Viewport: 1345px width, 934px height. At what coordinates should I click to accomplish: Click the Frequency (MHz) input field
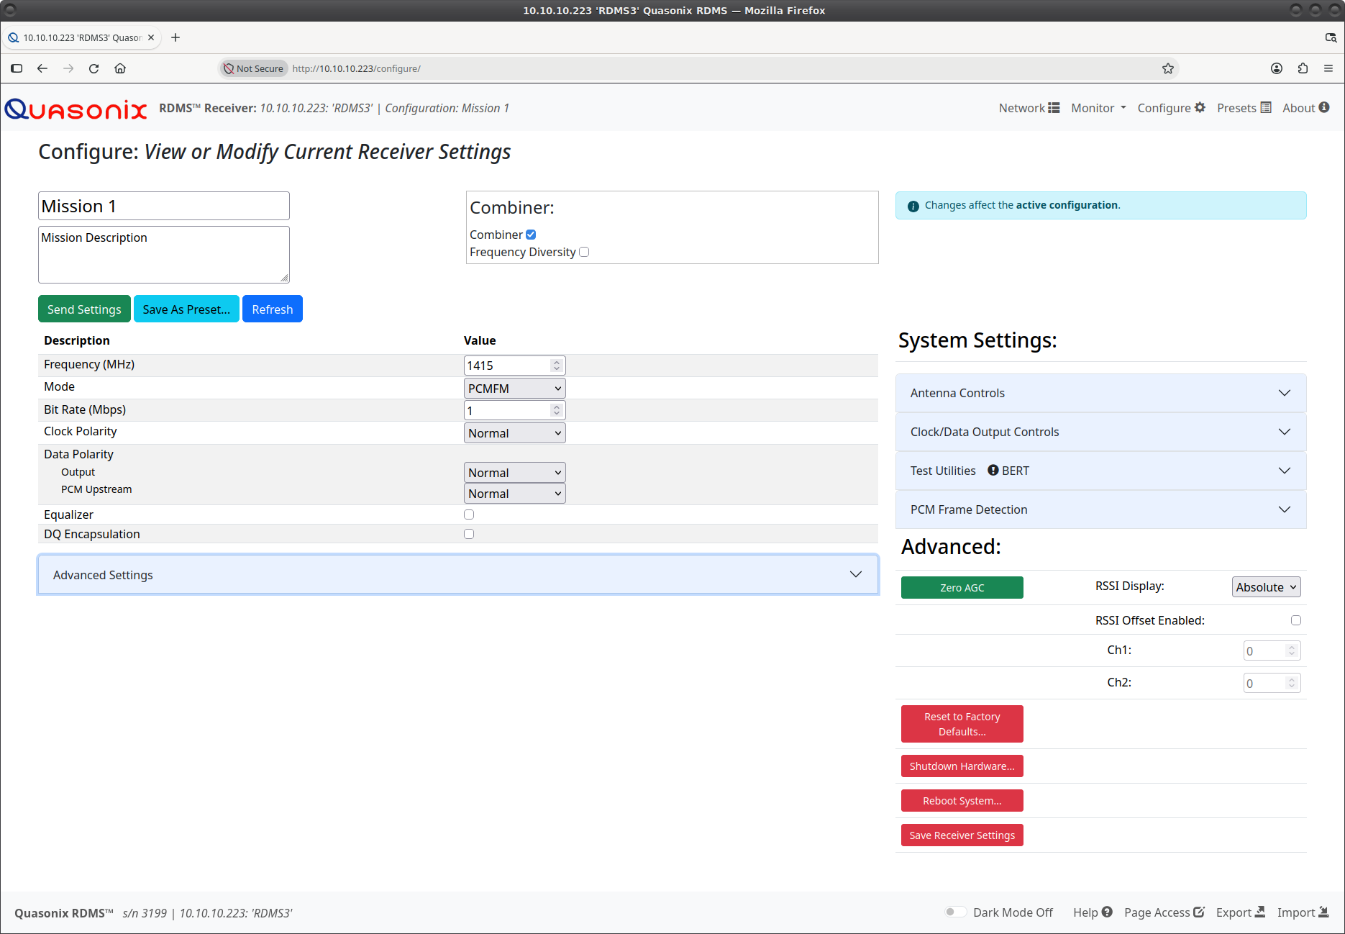(514, 366)
